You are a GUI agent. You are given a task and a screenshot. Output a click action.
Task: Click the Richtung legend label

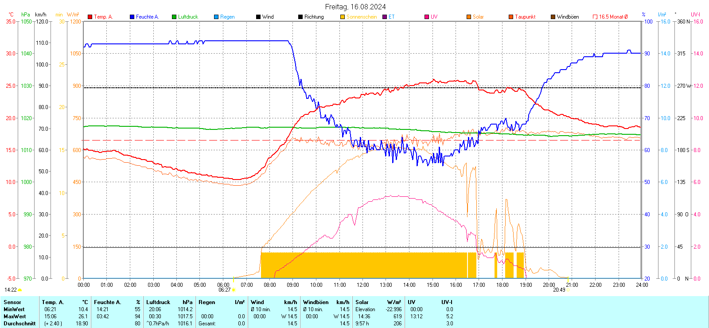314,17
